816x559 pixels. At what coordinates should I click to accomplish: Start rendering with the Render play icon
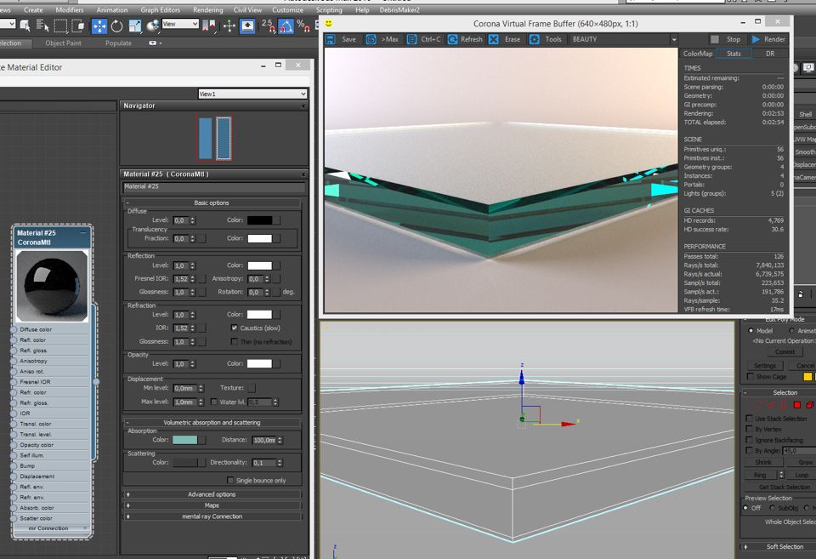[756, 40]
